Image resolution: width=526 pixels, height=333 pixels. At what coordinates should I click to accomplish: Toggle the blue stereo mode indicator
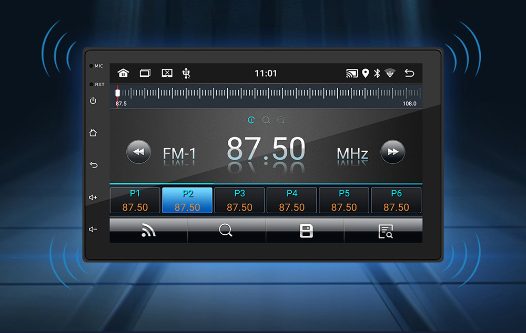251,120
